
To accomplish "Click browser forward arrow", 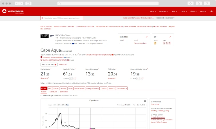I will [21, 3].
